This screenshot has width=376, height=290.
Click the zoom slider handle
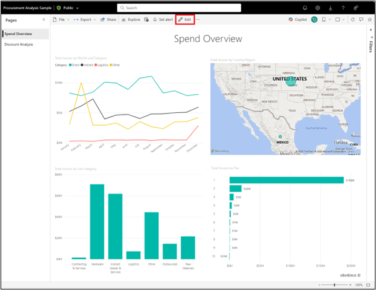(x=334, y=285)
